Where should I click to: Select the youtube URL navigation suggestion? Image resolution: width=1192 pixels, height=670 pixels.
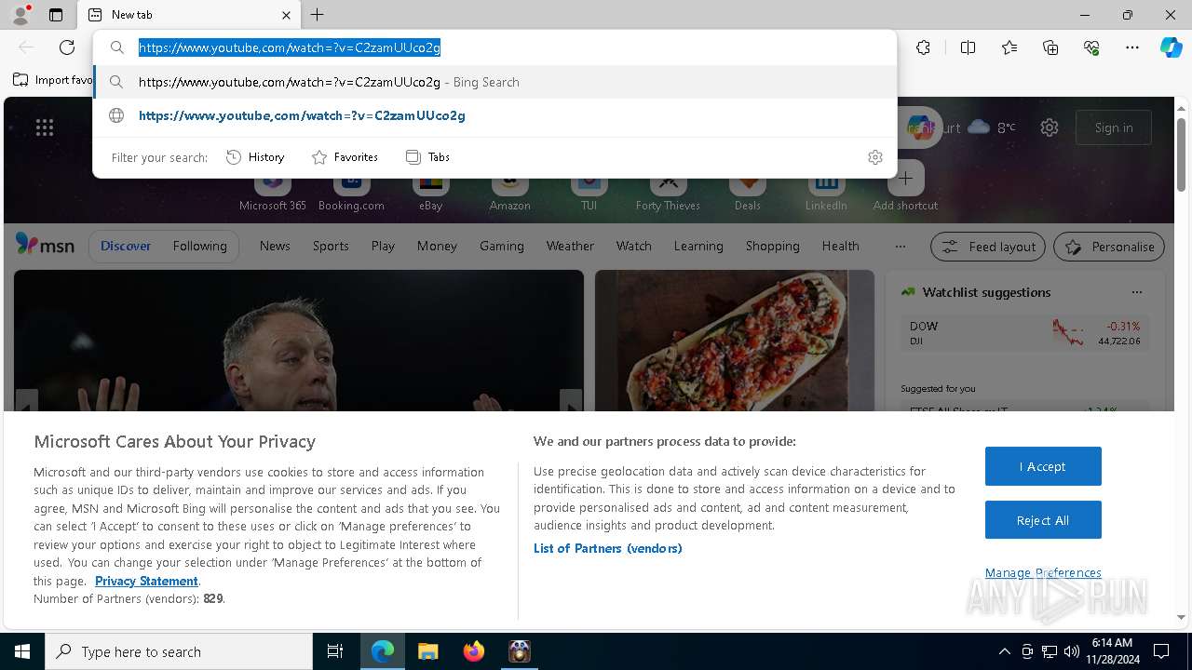pos(494,115)
